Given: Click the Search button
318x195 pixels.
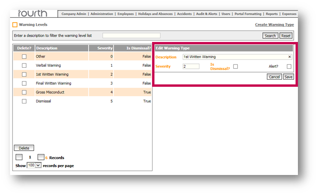Looking at the screenshot, I should point(270,36).
